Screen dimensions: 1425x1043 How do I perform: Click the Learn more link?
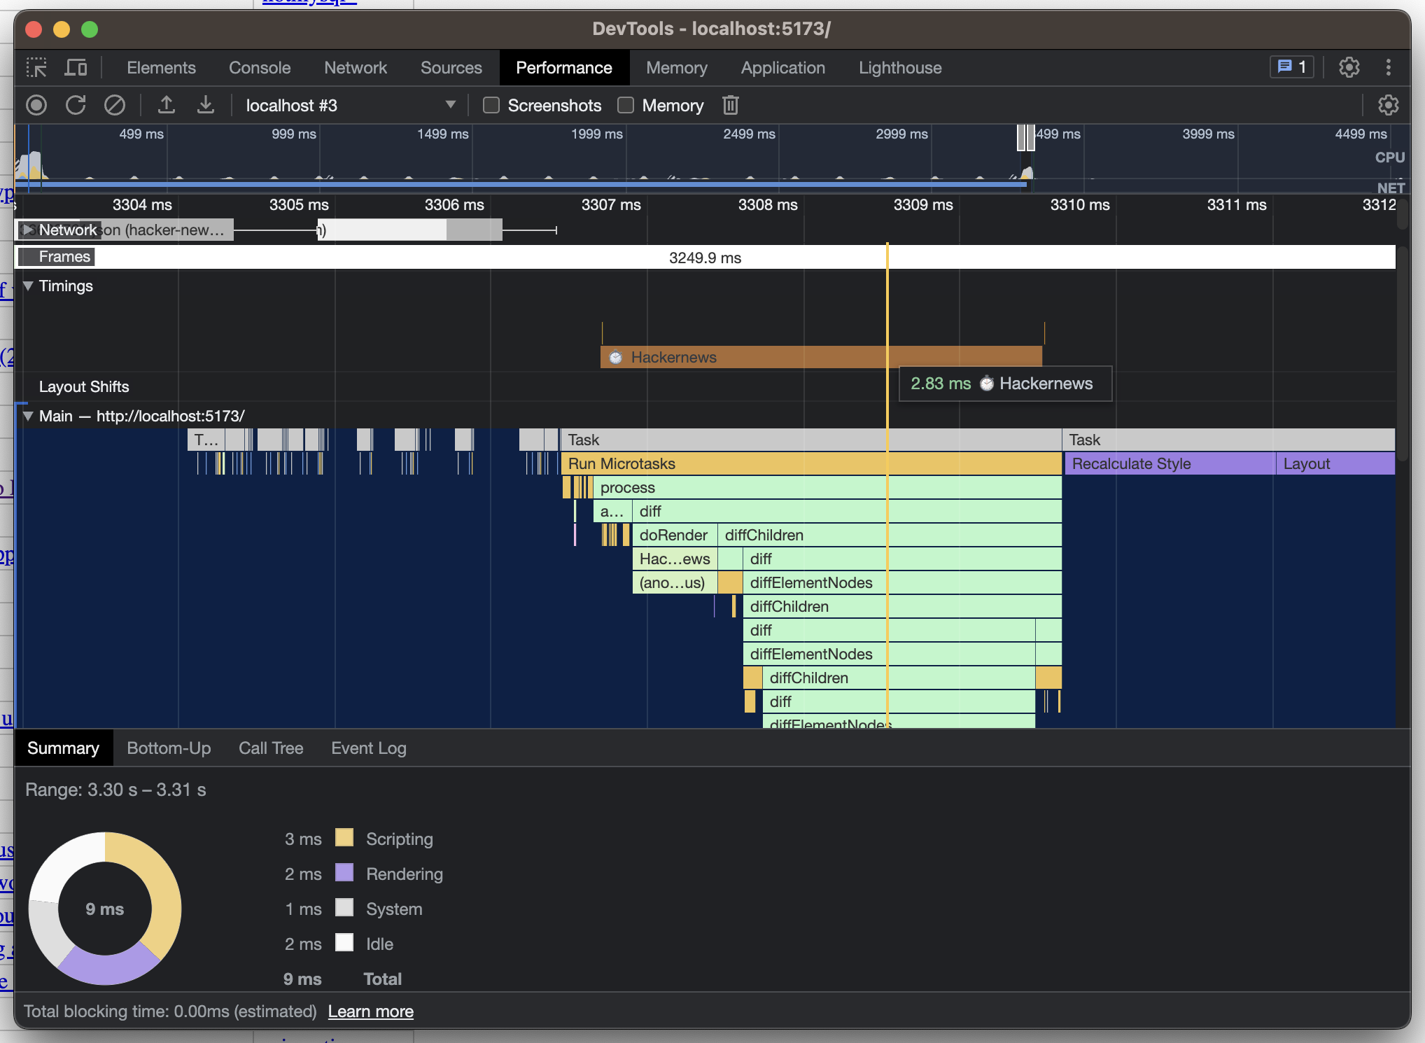coord(370,1011)
